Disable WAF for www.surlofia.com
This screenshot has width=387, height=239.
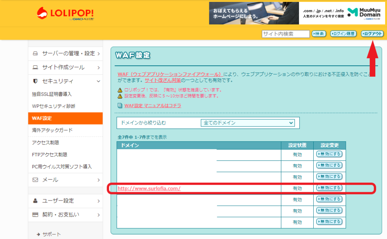click(329, 188)
